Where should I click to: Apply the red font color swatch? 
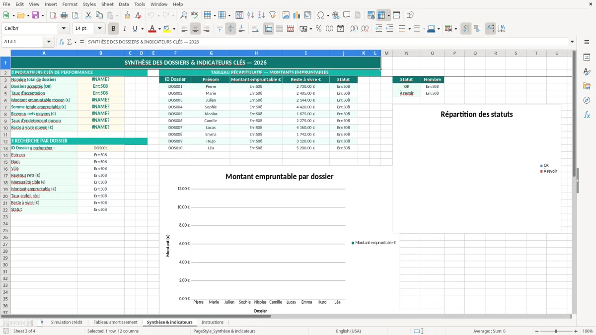(x=152, y=29)
